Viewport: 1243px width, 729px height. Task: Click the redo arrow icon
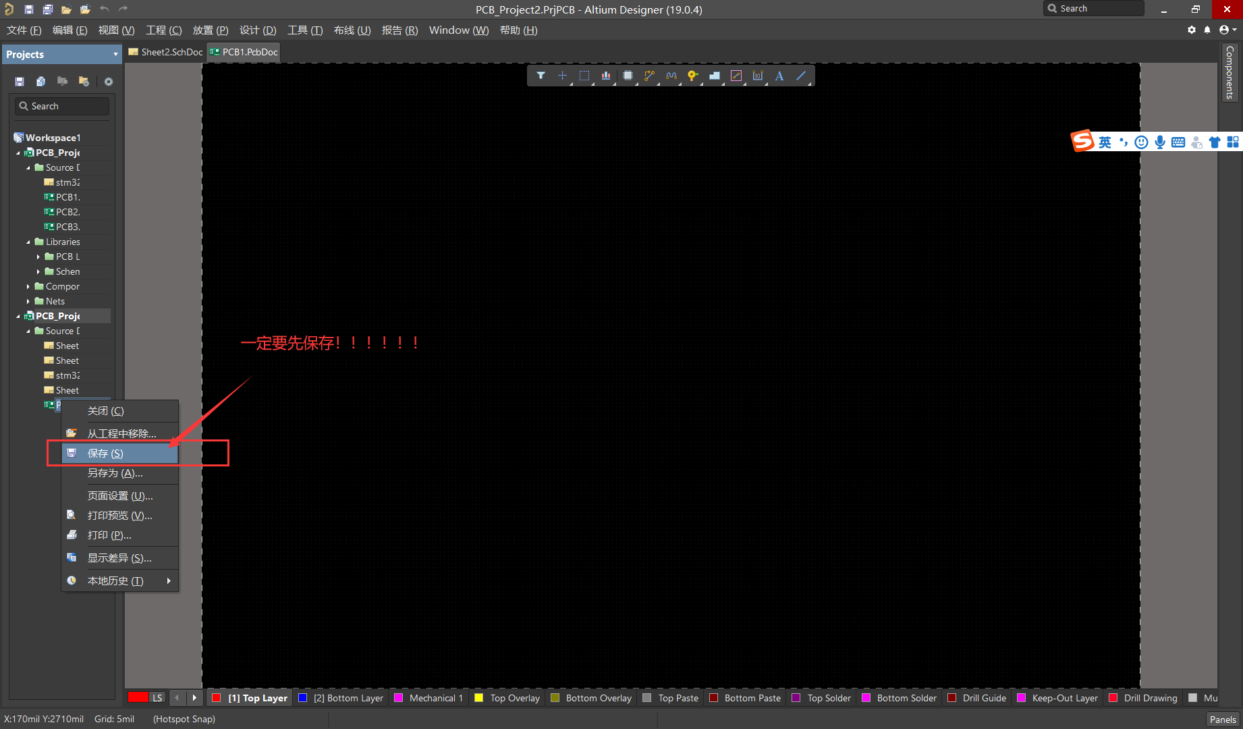(x=123, y=9)
